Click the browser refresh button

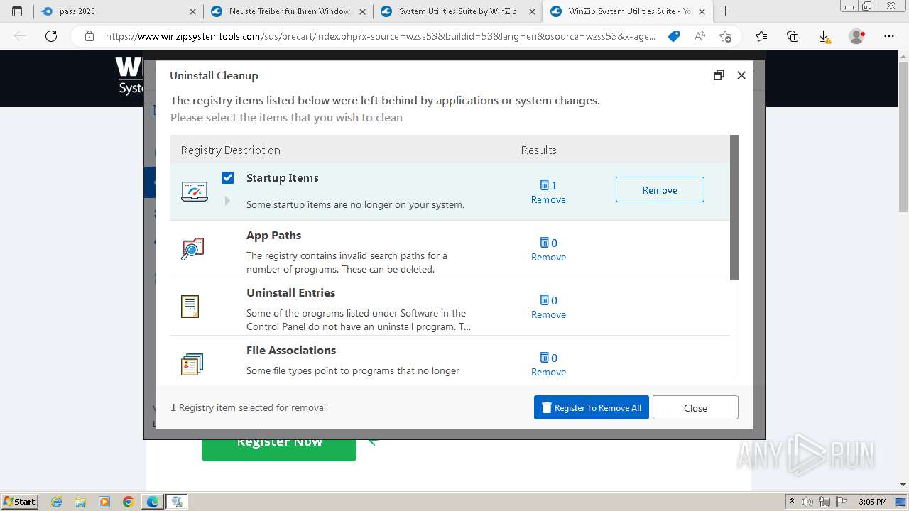tap(51, 36)
